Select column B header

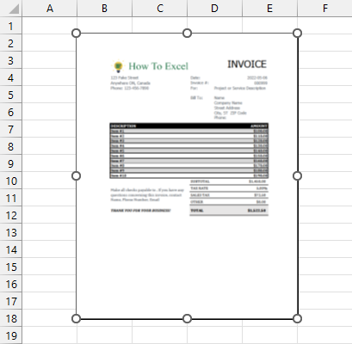tap(104, 8)
